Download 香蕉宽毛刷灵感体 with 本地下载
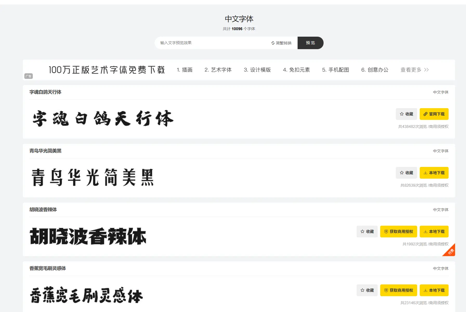Viewport: 466px width, 312px height. [x=434, y=290]
